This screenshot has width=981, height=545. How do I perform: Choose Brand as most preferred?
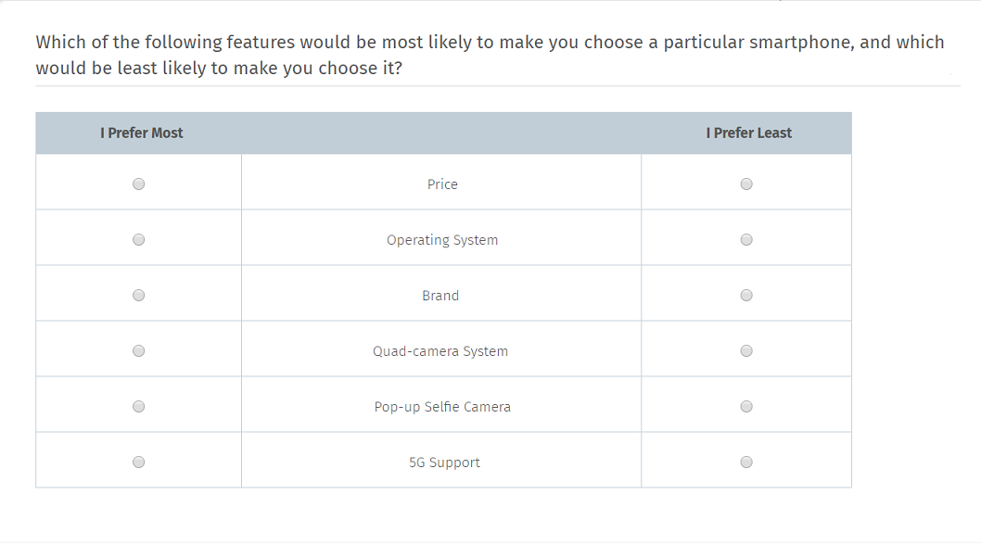pos(139,296)
